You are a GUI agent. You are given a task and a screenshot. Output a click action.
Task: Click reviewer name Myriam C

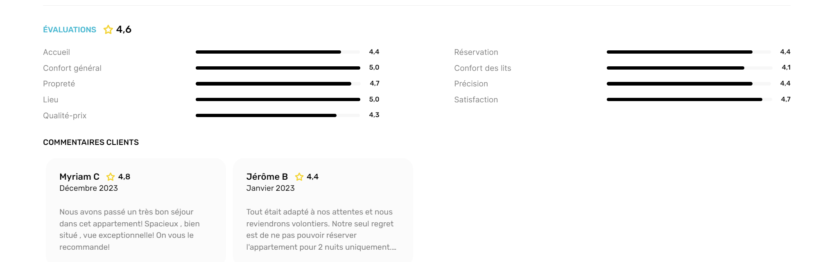tap(79, 177)
